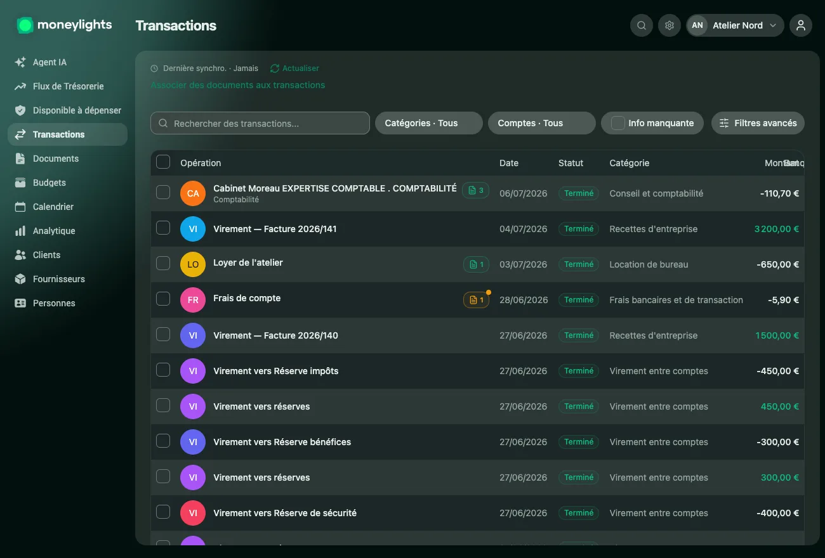Click Flux de Trésorerie trend icon
The image size is (825, 558).
[x=20, y=86]
